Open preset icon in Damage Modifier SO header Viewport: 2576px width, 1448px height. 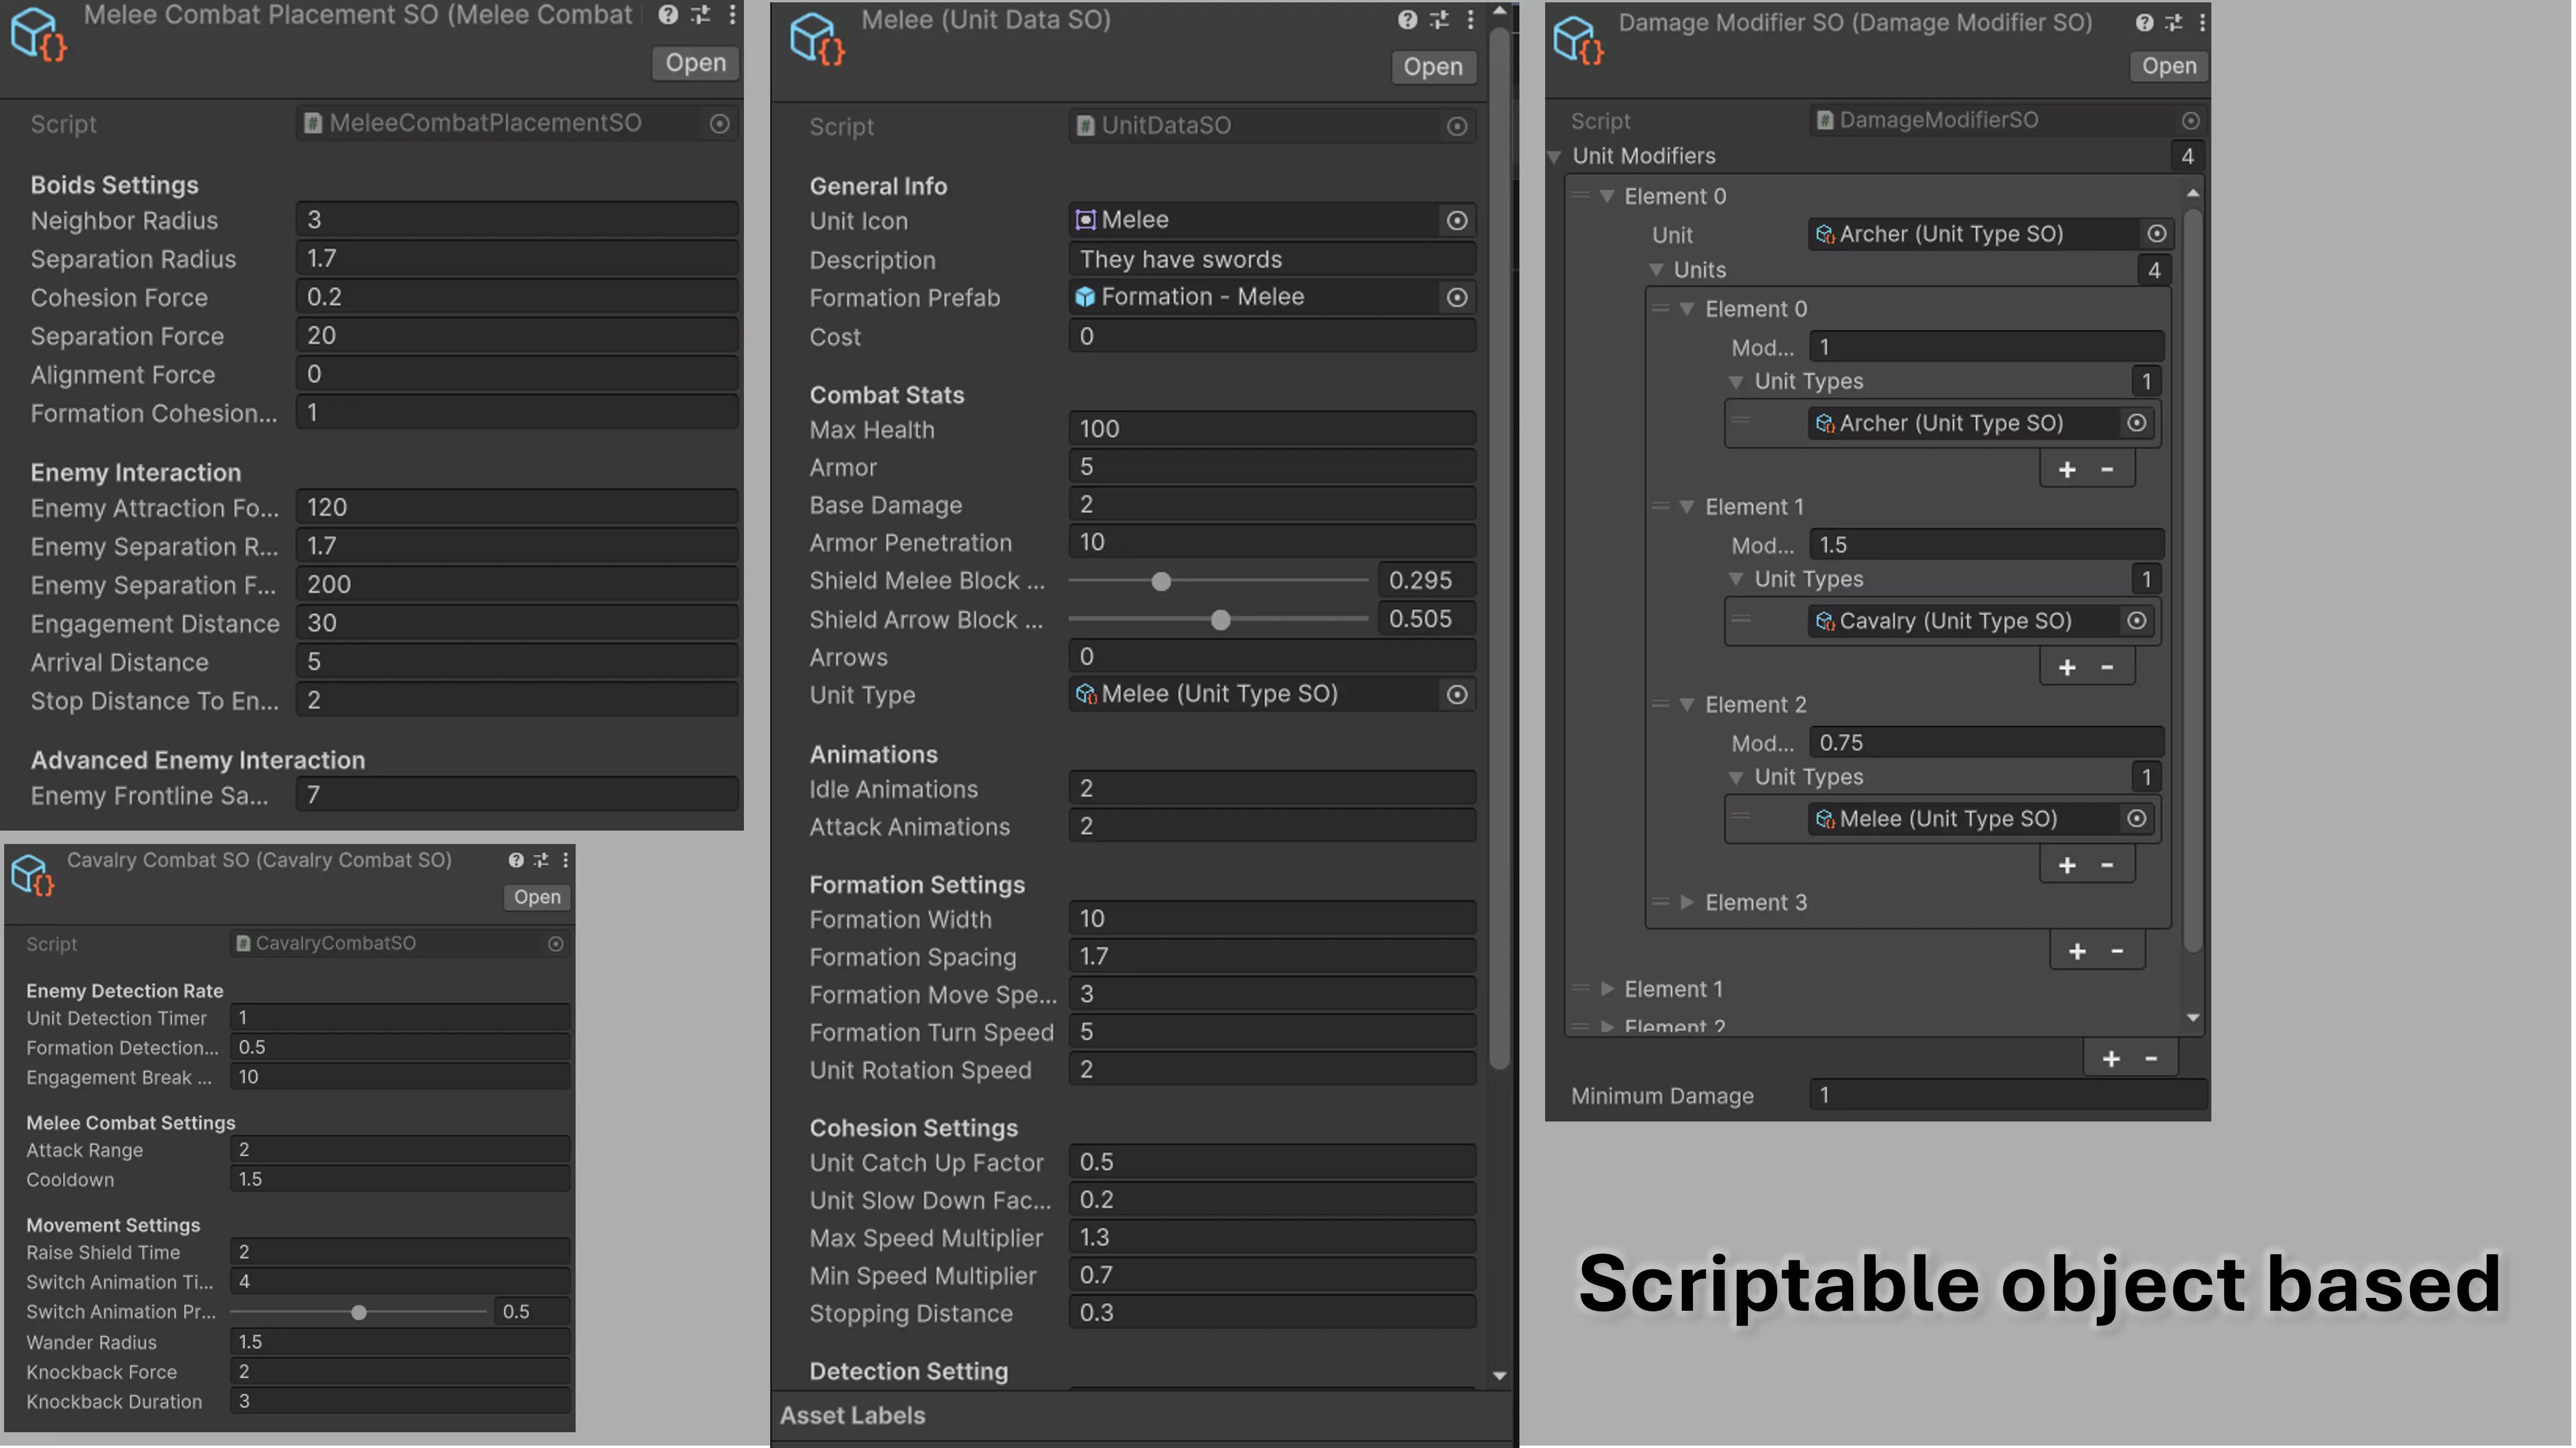(x=2173, y=22)
